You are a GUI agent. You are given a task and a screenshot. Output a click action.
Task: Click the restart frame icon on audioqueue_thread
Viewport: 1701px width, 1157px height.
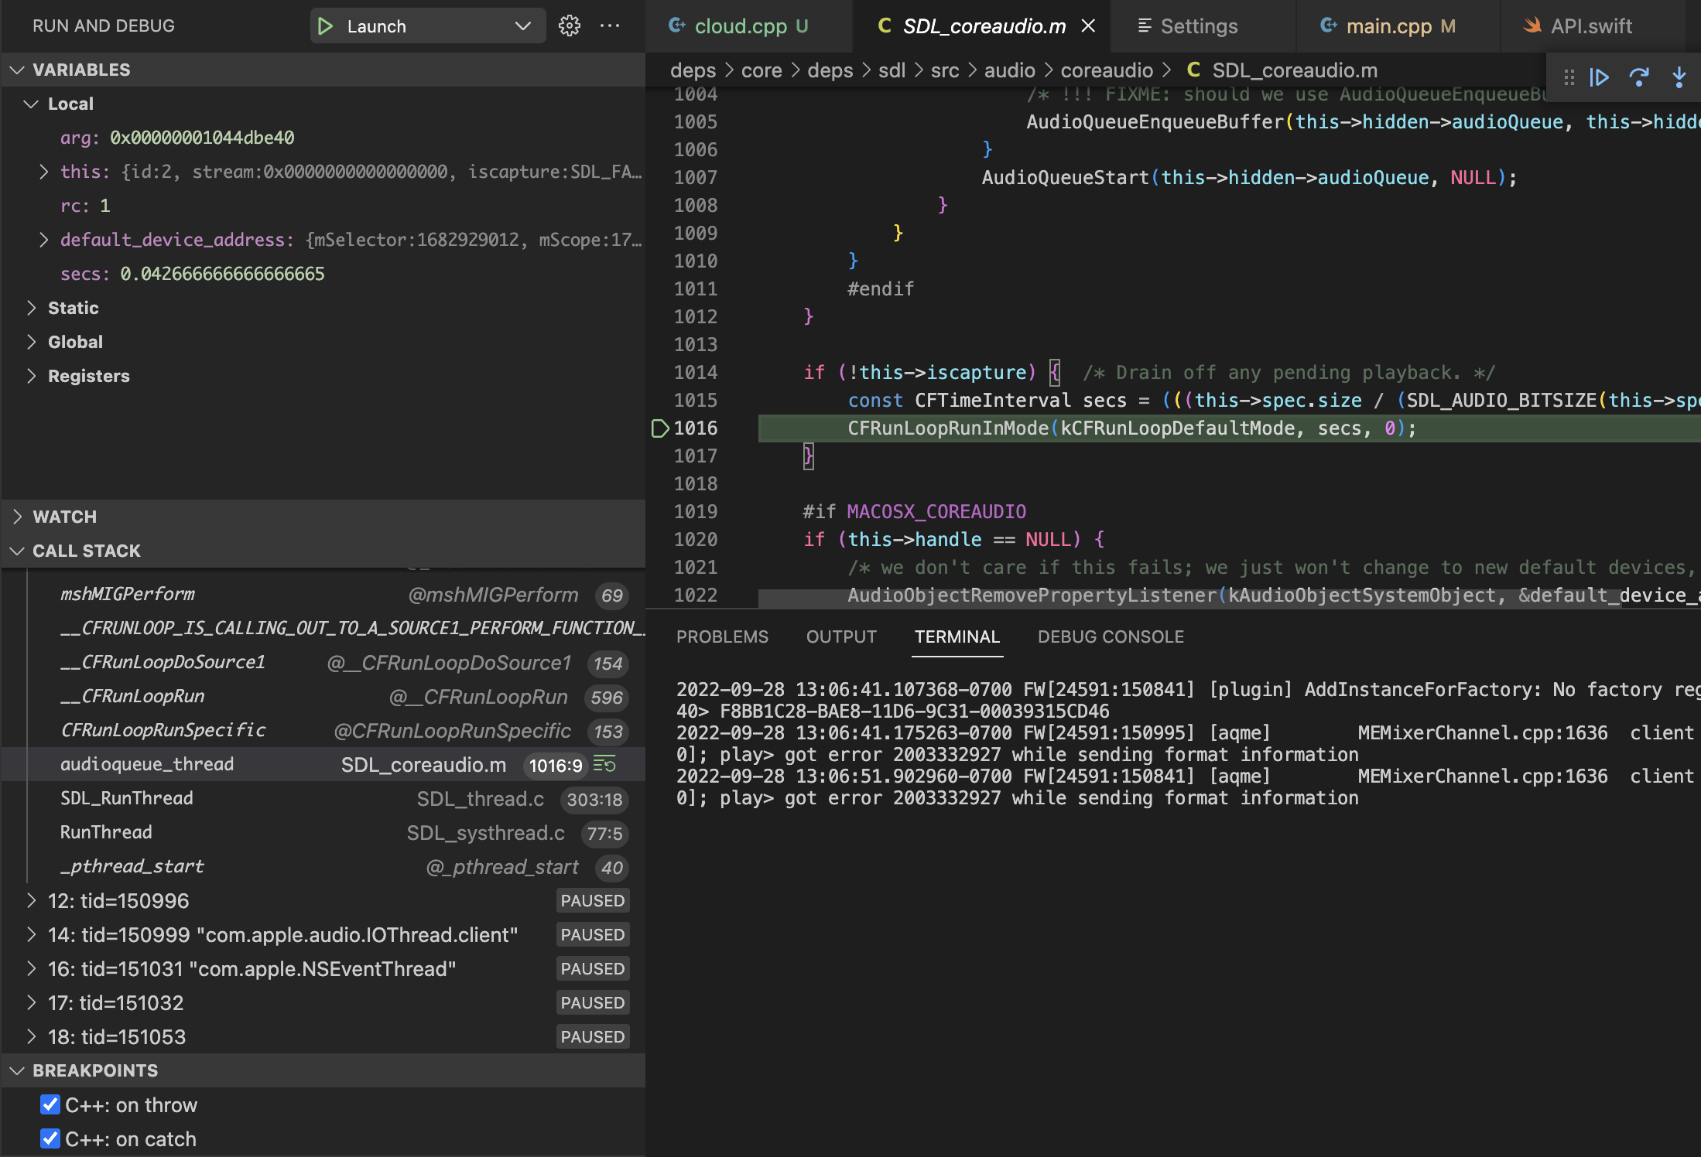click(x=604, y=765)
